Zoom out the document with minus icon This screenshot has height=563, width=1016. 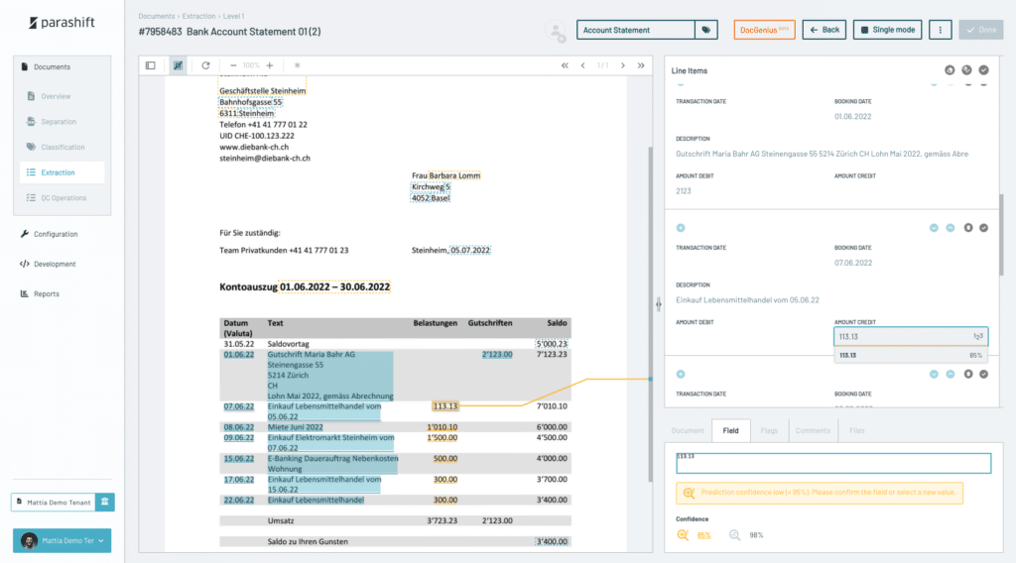pyautogui.click(x=233, y=65)
